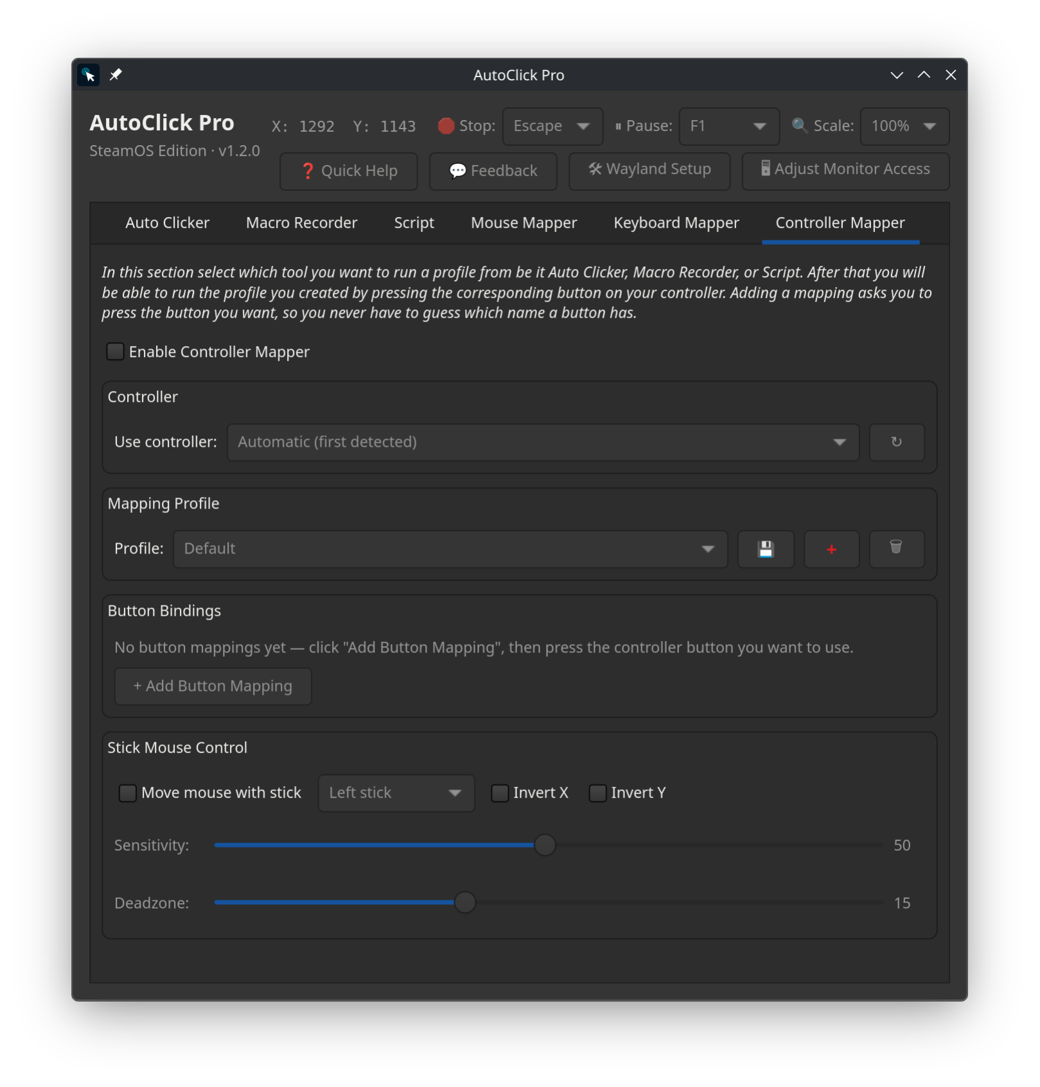
Task: Click the X coordinate value 1292
Action: (317, 126)
